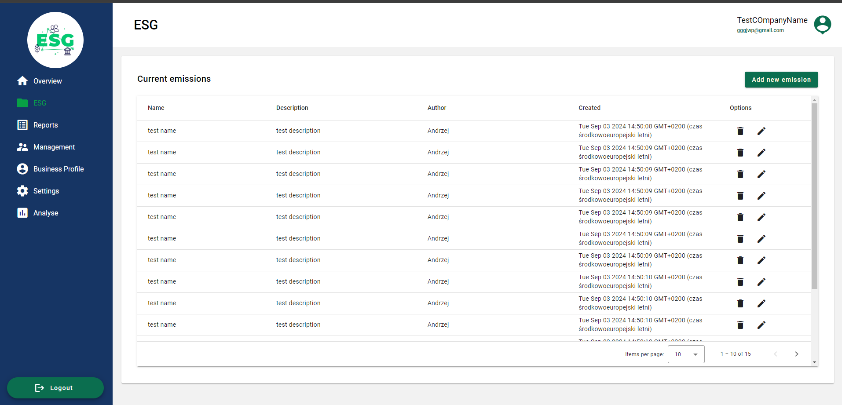Screen dimensions: 842x405
Task: Click the '1 – 10 of 15' pagination text
Action: (736, 354)
